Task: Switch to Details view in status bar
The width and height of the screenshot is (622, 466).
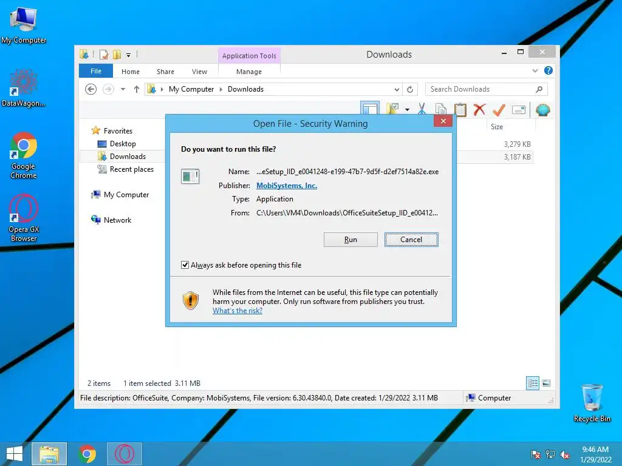Action: click(x=532, y=383)
